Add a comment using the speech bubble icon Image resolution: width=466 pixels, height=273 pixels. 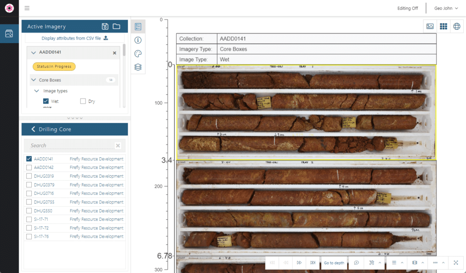point(356,263)
